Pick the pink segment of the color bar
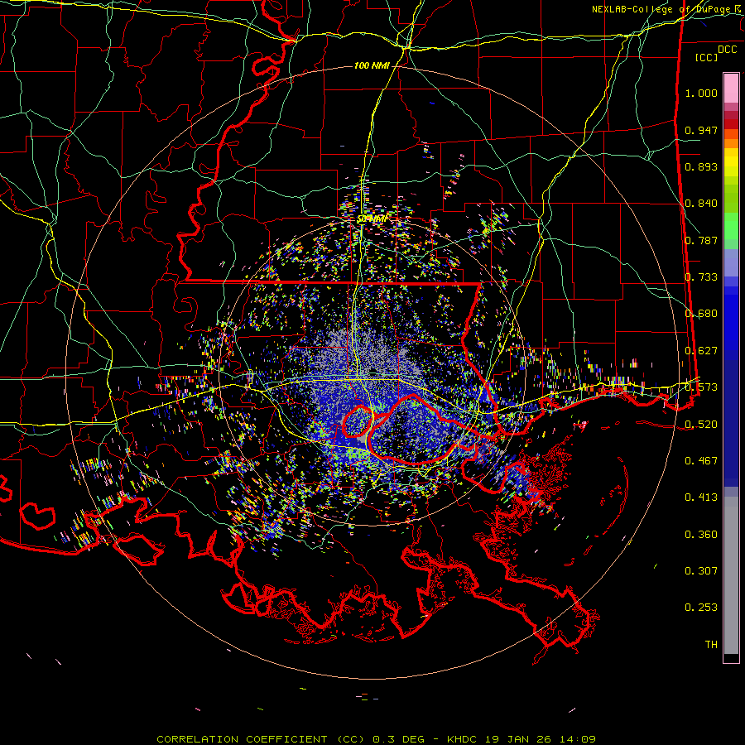745x745 pixels. coord(731,89)
